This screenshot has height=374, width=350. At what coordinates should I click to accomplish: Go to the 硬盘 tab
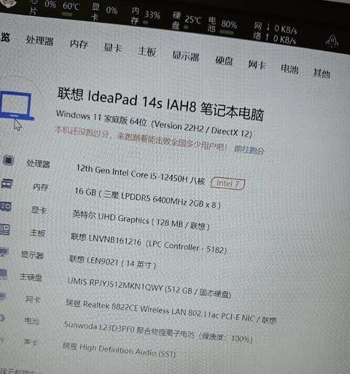(224, 61)
